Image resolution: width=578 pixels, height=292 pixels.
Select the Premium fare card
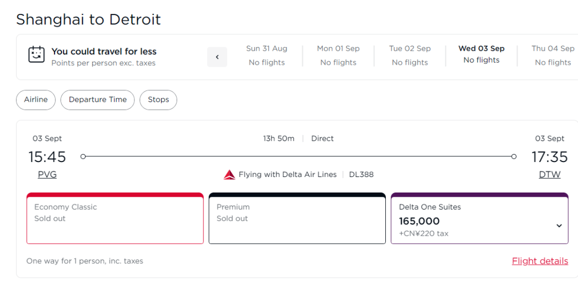coord(297,219)
